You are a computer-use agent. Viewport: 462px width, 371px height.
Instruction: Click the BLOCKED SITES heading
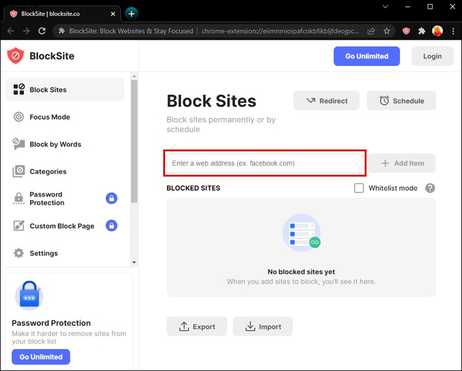(x=193, y=188)
